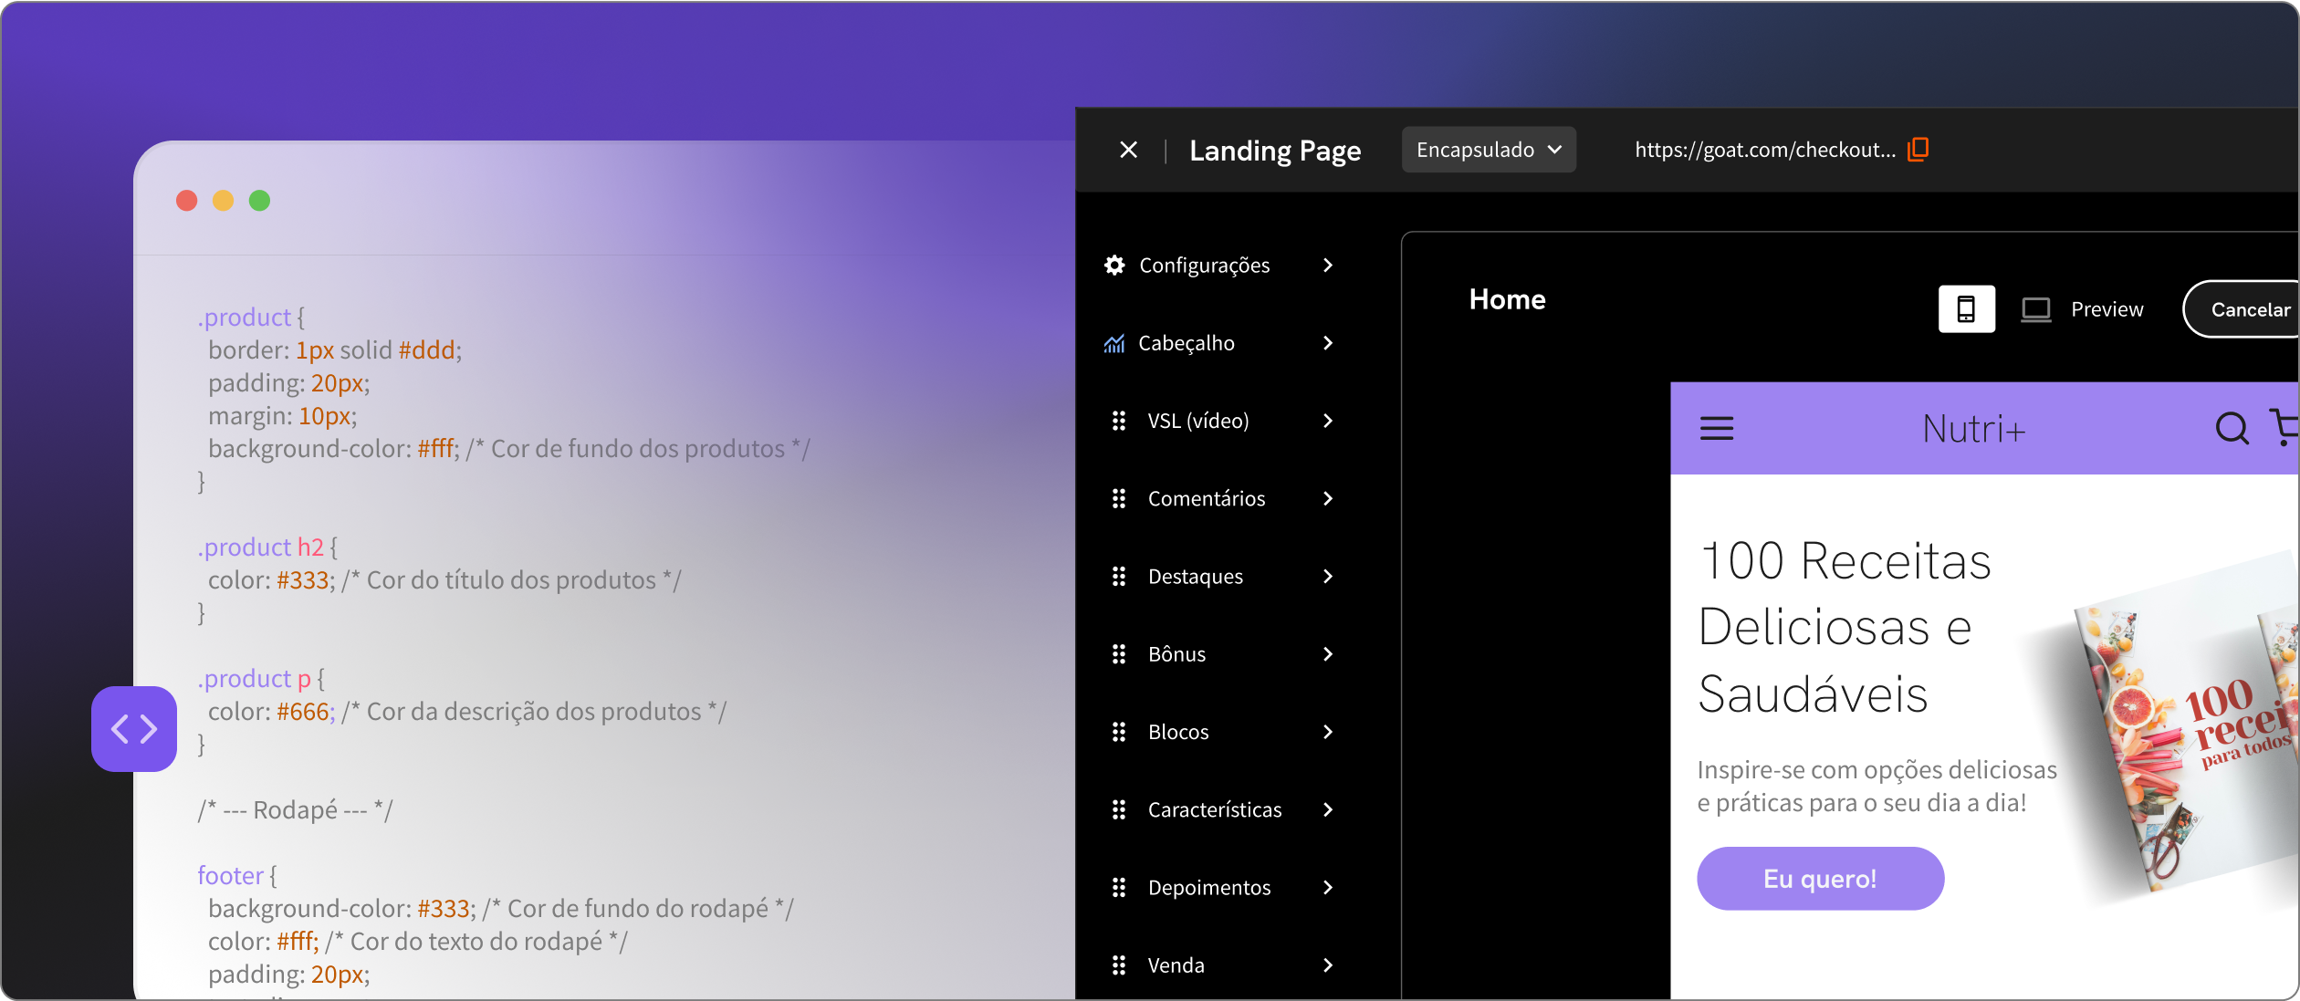This screenshot has width=2300, height=1001.
Task: Expand the VSL (vídeo) chevron
Action: point(1328,421)
